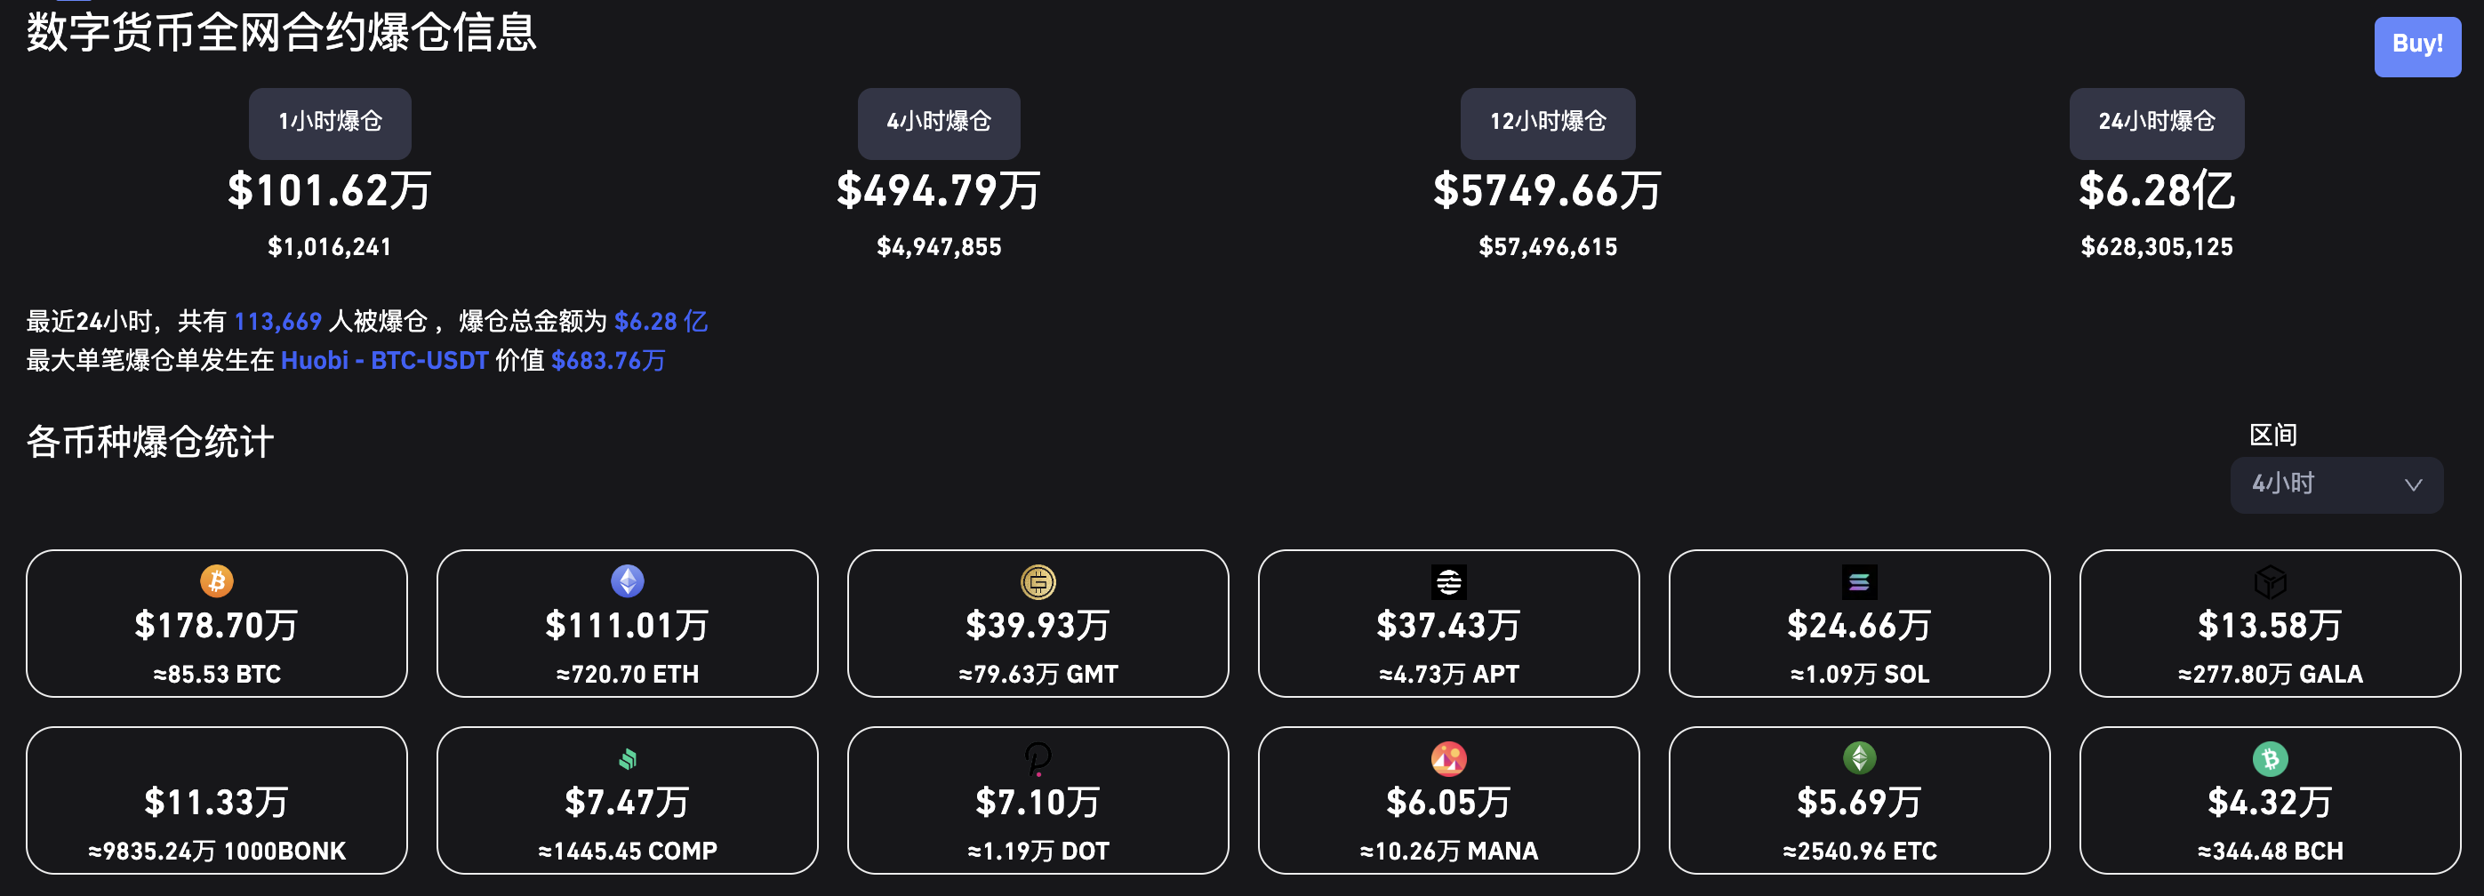This screenshot has height=896, width=2484.
Task: Click the Solana SOL icon
Action: (x=1859, y=581)
